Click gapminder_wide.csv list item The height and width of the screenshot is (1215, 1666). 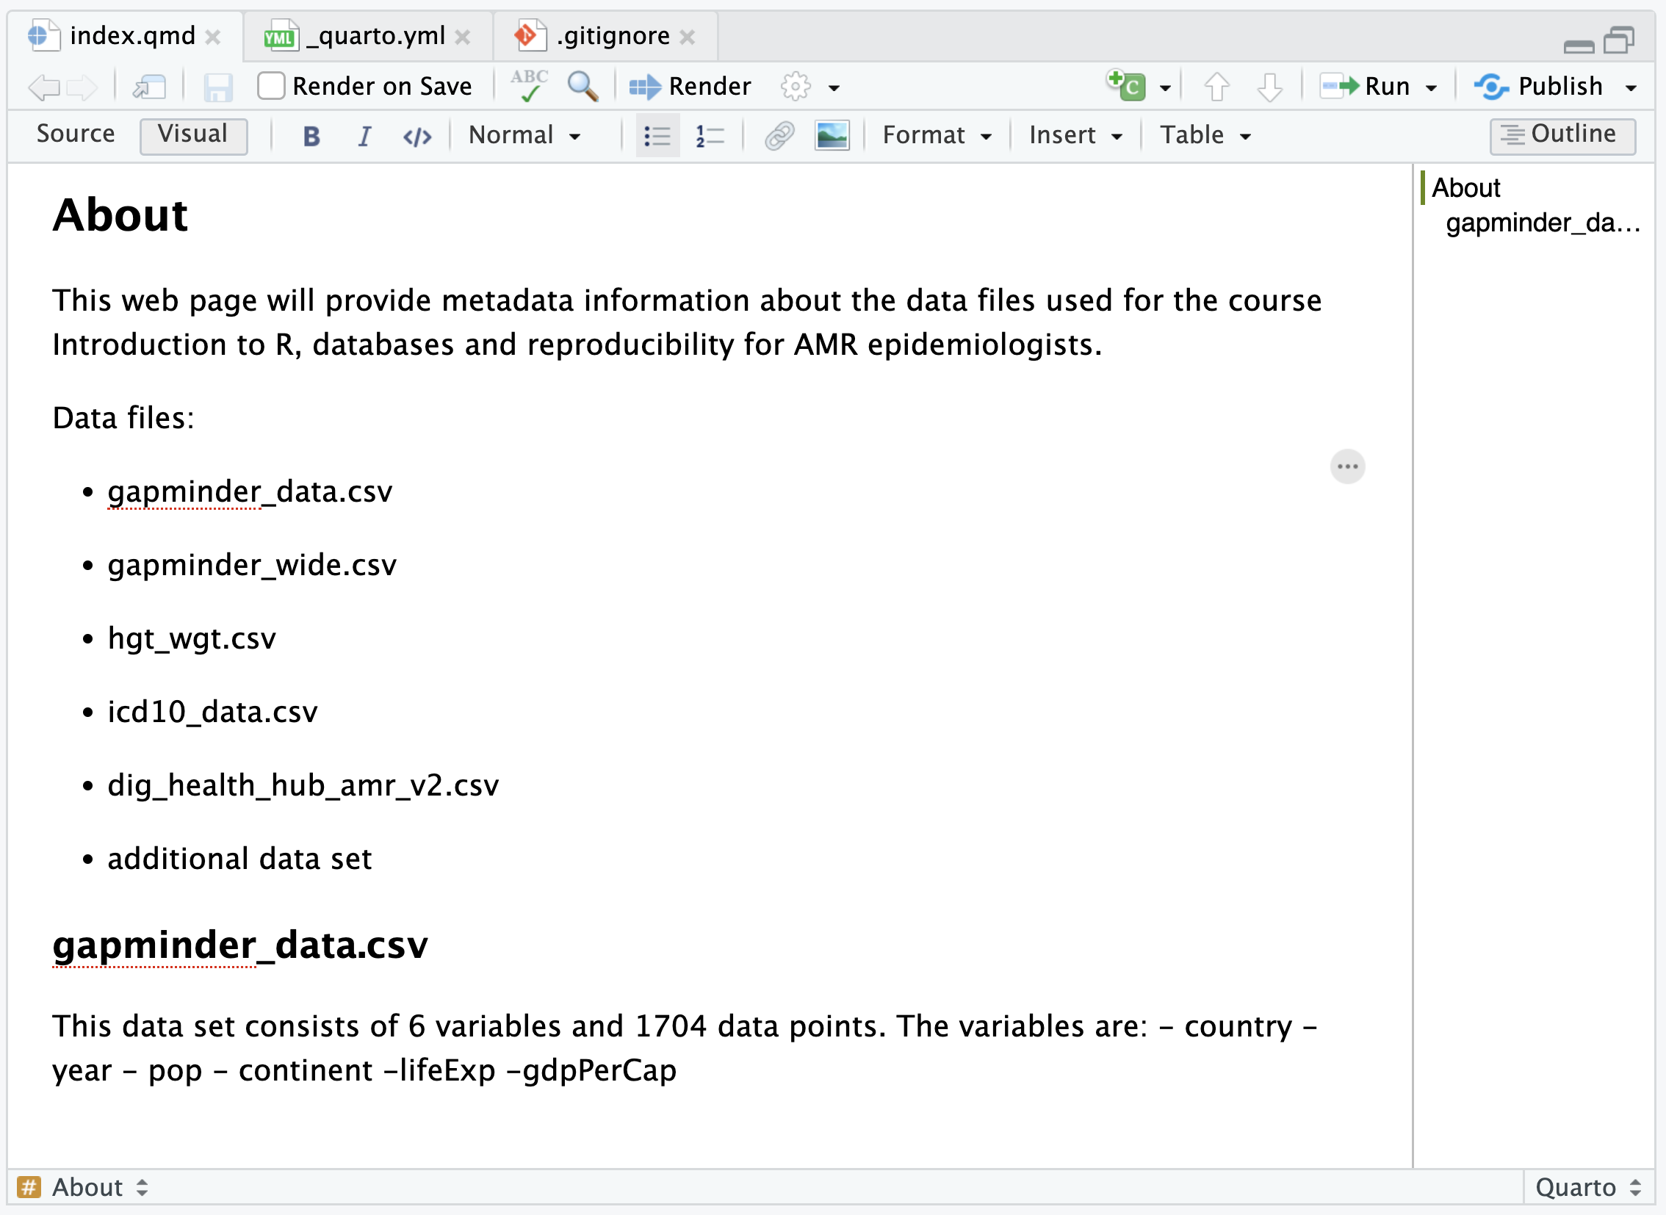click(x=252, y=565)
